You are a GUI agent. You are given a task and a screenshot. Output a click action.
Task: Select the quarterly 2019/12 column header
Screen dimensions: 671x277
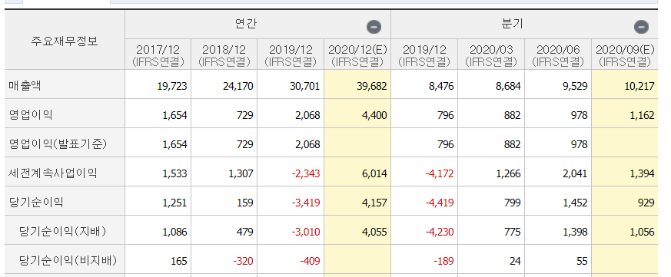(424, 55)
